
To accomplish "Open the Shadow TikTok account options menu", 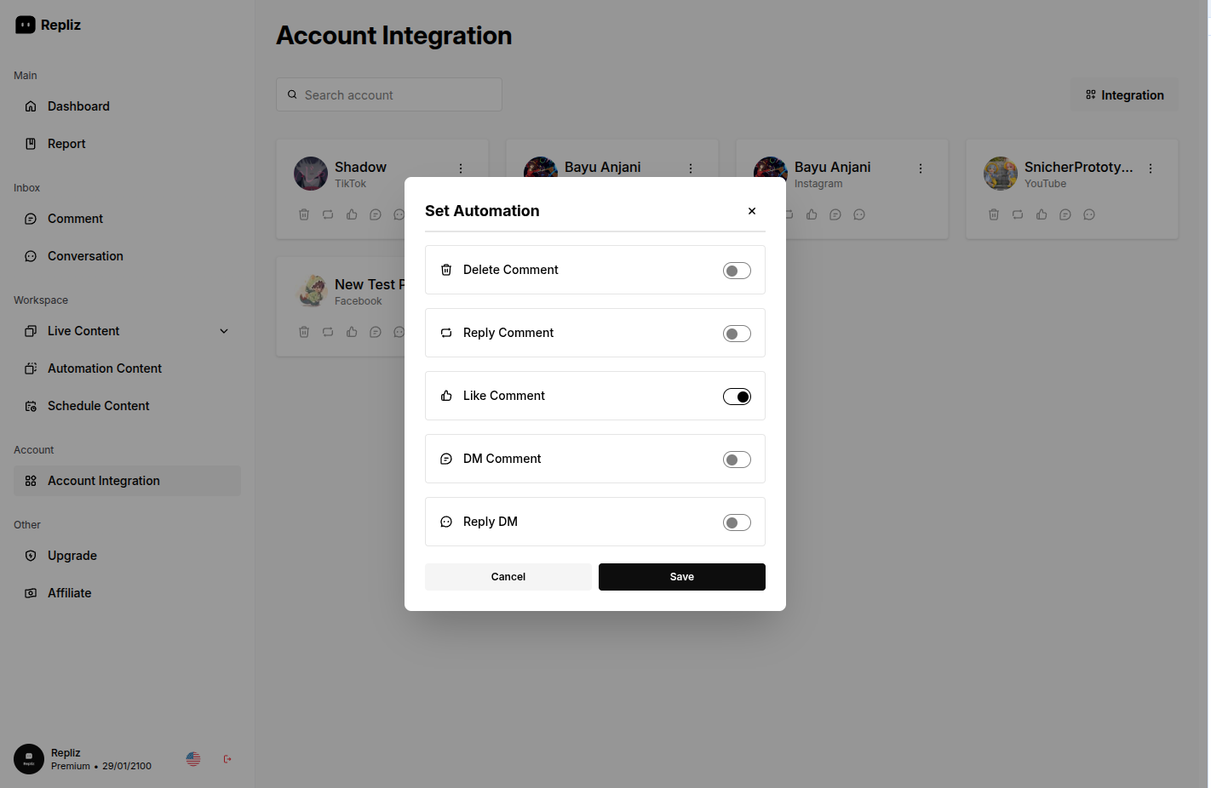I will (461, 168).
